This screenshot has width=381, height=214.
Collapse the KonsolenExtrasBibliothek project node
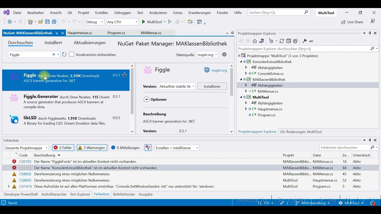click(241, 62)
